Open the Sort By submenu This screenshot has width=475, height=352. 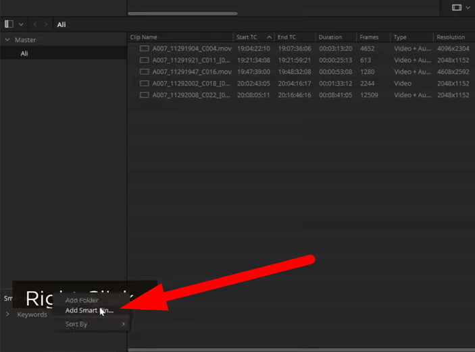76,324
